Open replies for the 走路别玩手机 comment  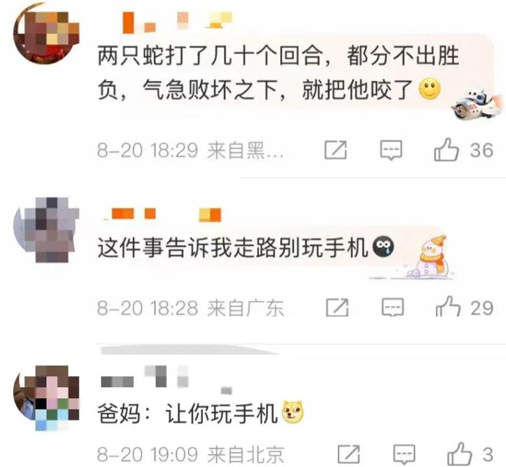tap(392, 307)
